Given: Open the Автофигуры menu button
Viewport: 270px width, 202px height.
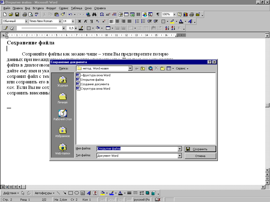Looking at the screenshot, I should coord(44,193).
